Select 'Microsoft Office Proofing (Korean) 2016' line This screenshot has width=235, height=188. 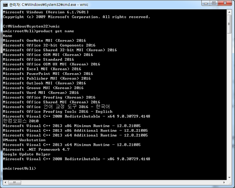(49, 97)
